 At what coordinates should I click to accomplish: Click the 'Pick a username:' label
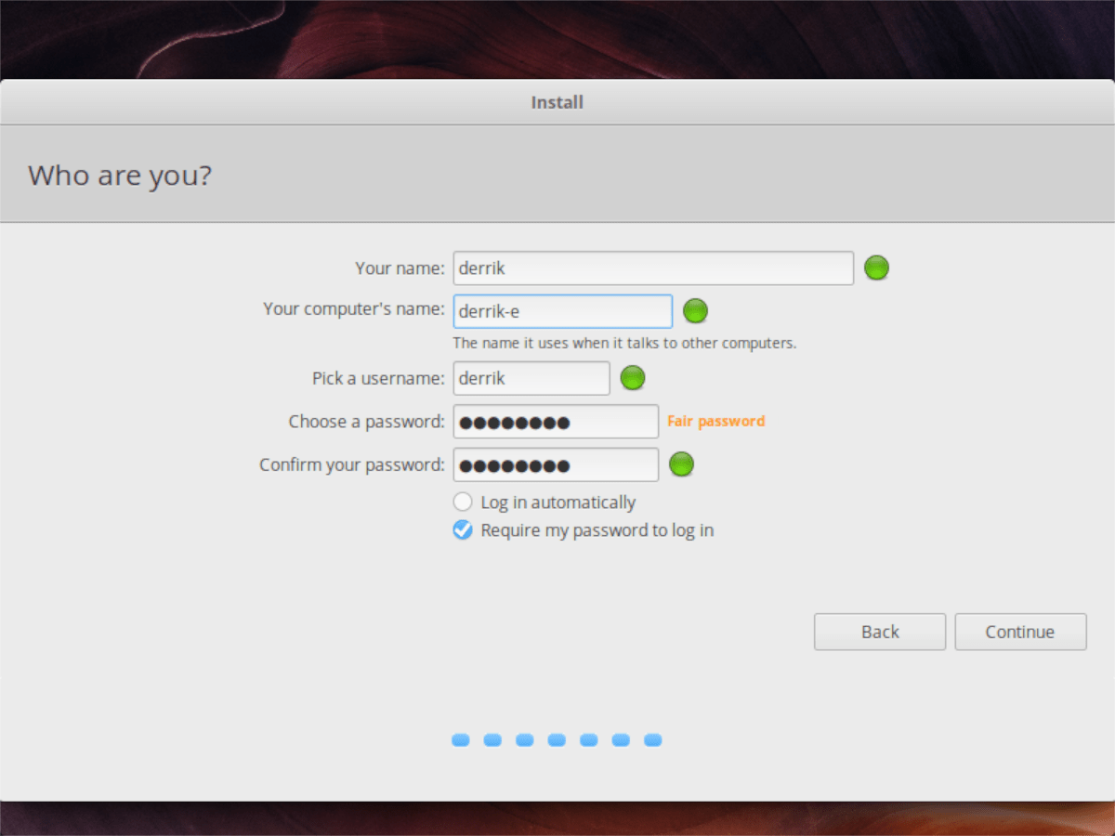coord(379,379)
